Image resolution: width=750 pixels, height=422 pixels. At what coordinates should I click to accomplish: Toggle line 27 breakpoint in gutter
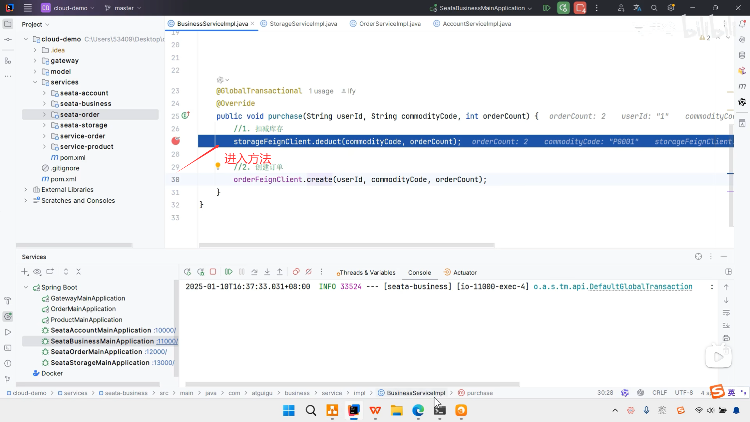[x=176, y=141]
